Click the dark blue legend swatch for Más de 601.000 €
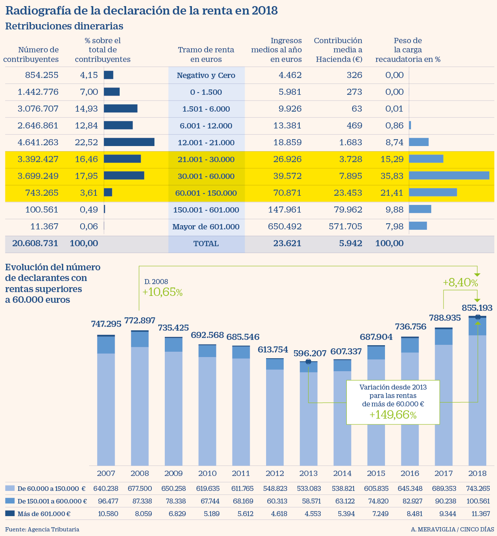Image resolution: width=497 pixels, height=536 pixels. point(10,513)
